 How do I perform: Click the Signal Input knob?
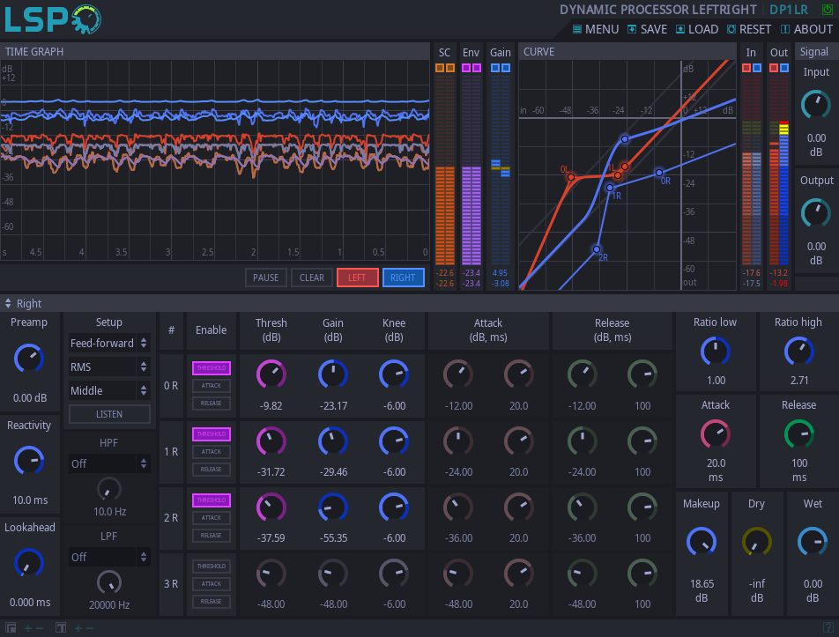click(816, 105)
